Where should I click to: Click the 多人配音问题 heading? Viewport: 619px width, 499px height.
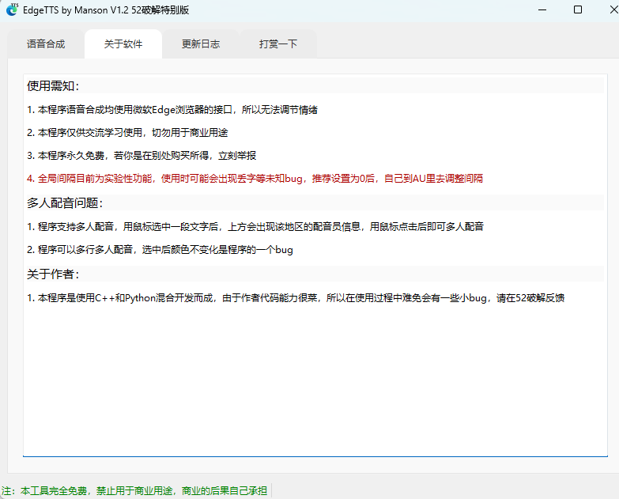coord(65,203)
